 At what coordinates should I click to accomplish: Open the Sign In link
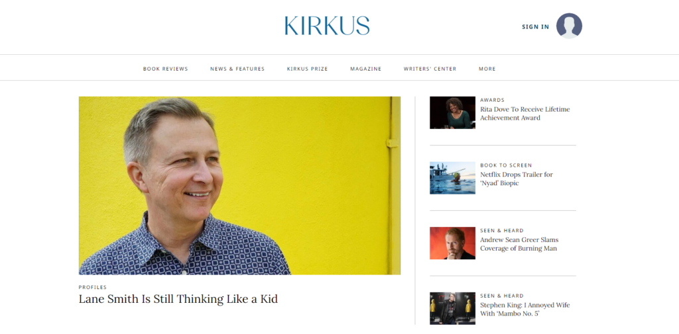pyautogui.click(x=535, y=27)
